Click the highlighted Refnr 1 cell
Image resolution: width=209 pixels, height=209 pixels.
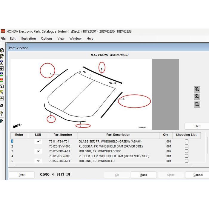point(12,141)
